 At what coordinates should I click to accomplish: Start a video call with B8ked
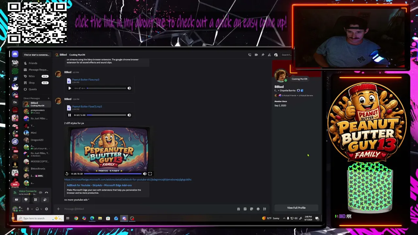[256, 55]
